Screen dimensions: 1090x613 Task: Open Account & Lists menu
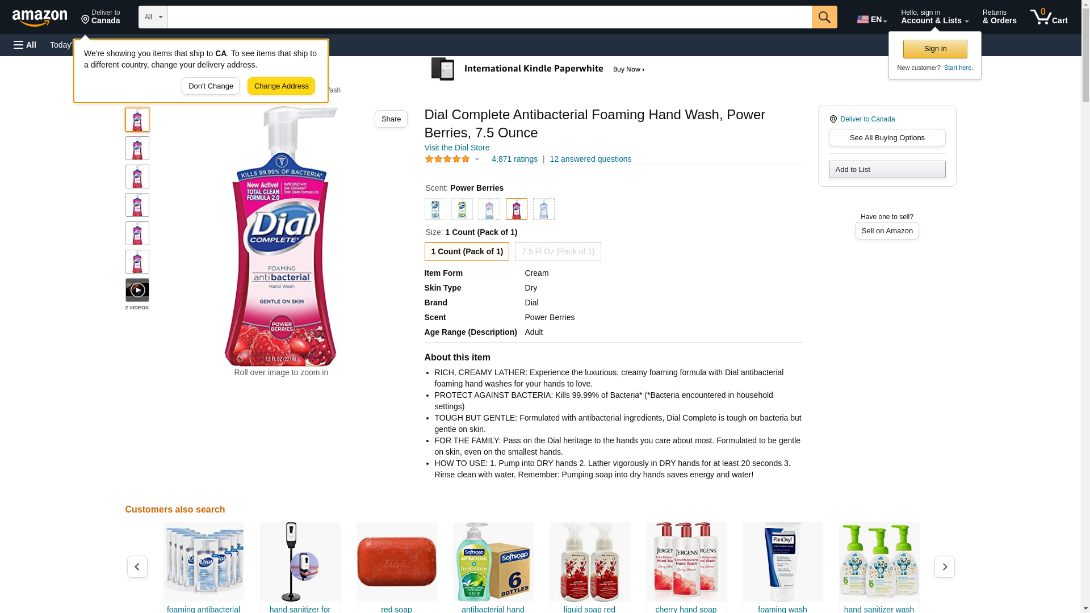click(934, 17)
